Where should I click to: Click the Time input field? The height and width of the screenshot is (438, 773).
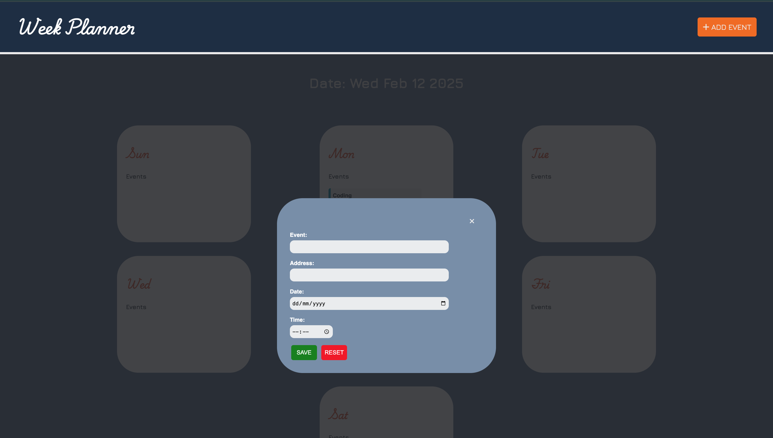click(311, 331)
